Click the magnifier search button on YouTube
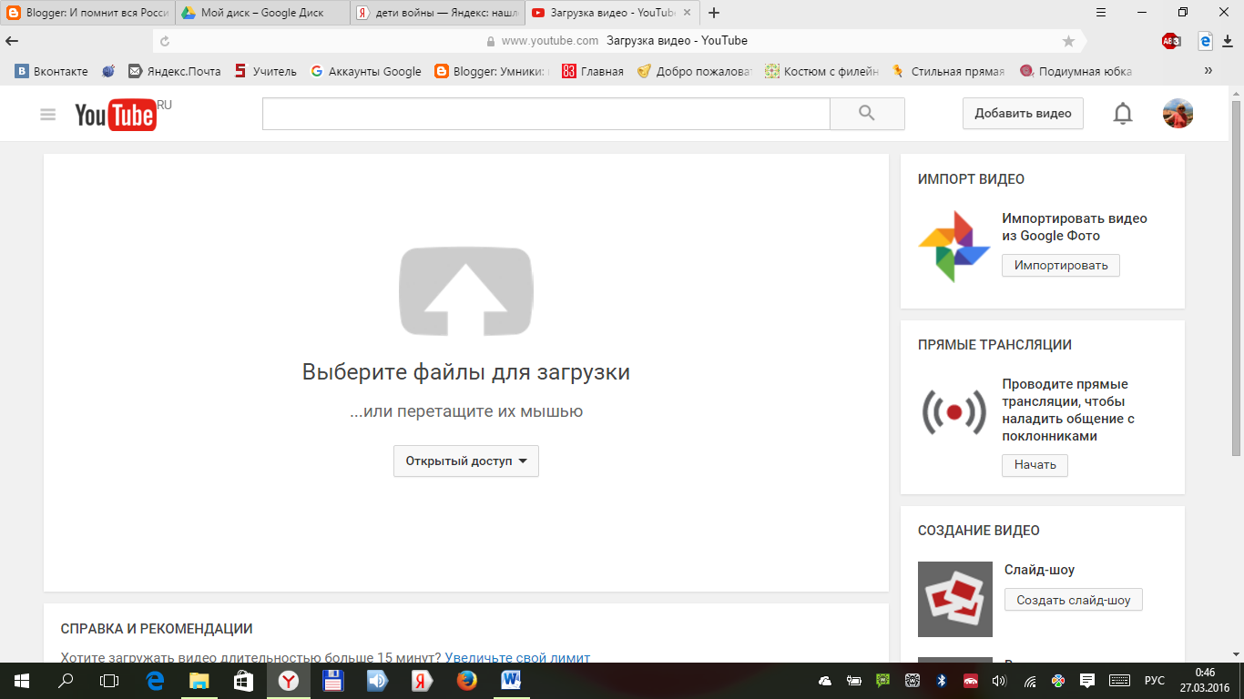 867,114
